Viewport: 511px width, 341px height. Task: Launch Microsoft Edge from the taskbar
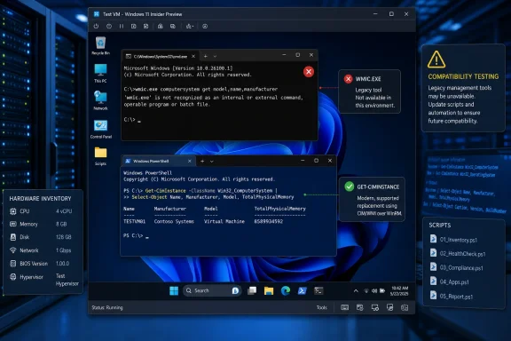tap(286, 290)
